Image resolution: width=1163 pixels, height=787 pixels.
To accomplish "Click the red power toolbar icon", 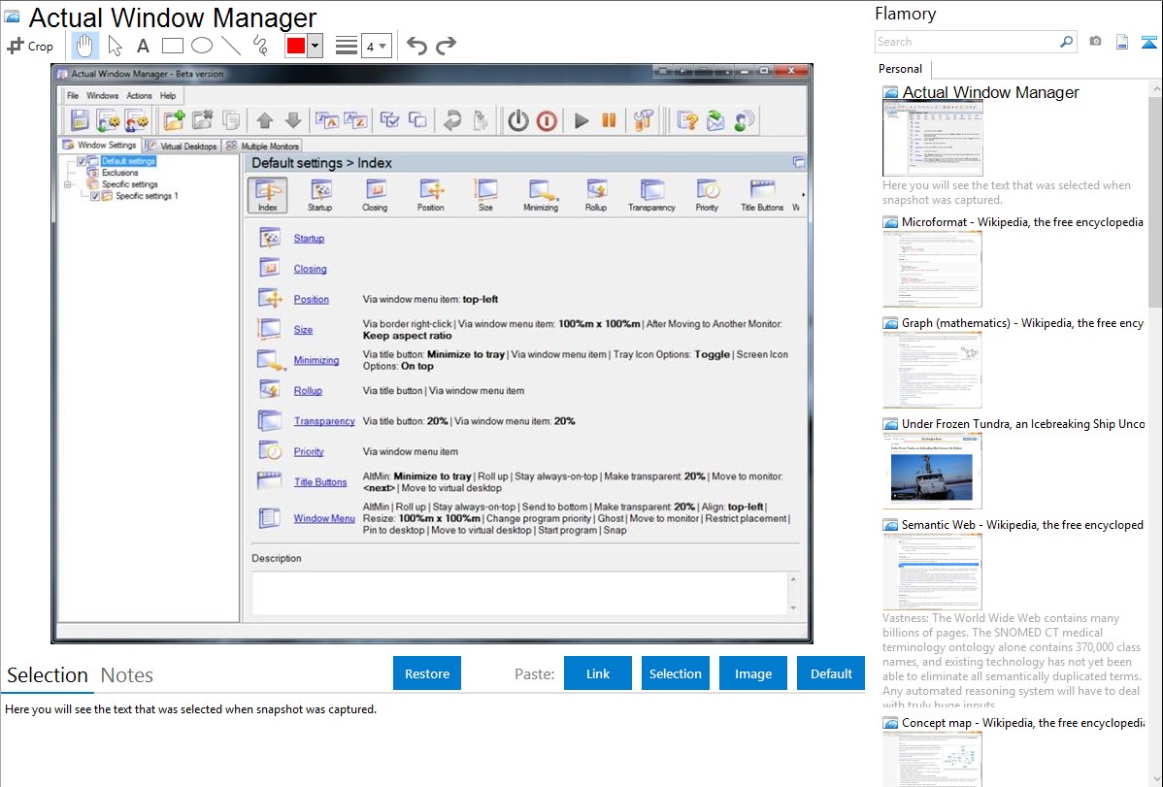I will point(547,120).
